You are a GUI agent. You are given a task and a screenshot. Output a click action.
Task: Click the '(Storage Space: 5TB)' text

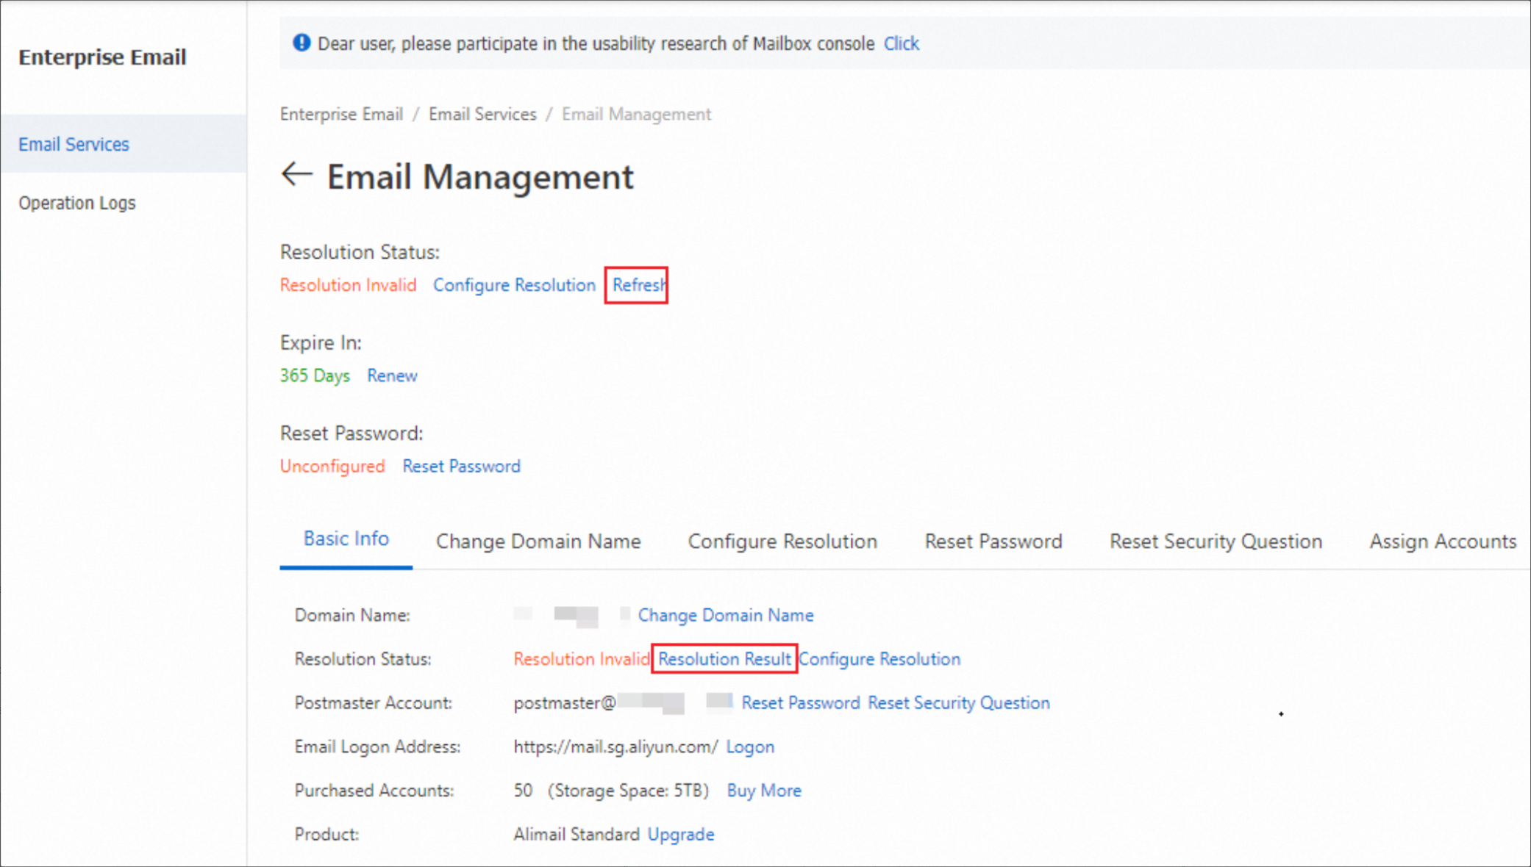[629, 791]
